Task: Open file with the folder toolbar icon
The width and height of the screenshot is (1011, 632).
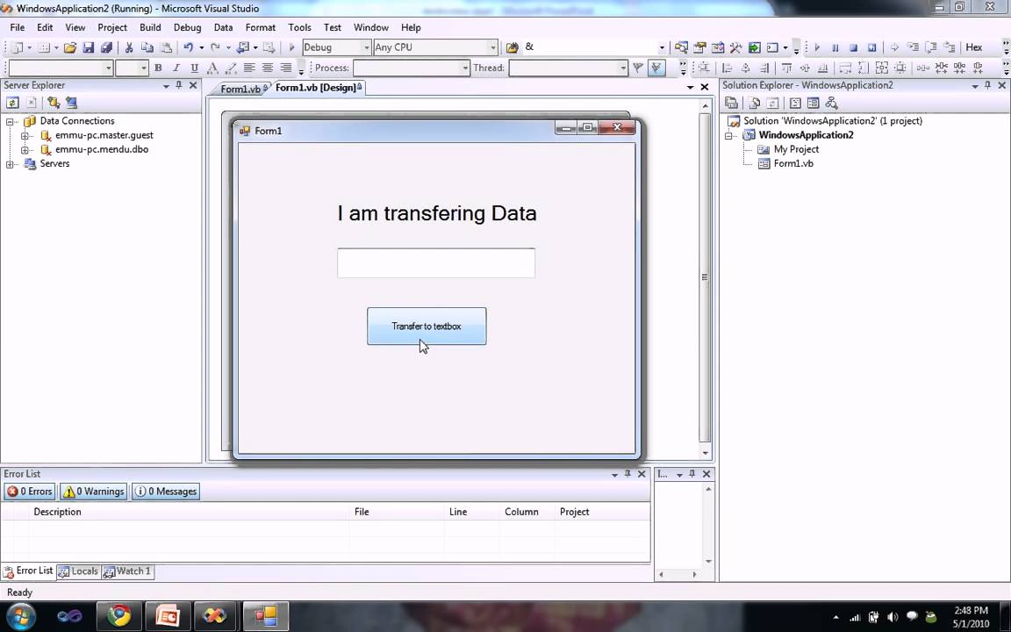Action: pyautogui.click(x=70, y=47)
